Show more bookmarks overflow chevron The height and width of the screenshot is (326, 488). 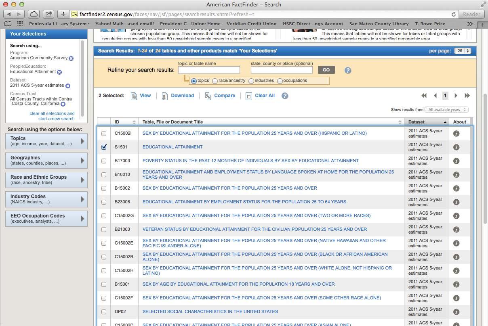click(470, 24)
